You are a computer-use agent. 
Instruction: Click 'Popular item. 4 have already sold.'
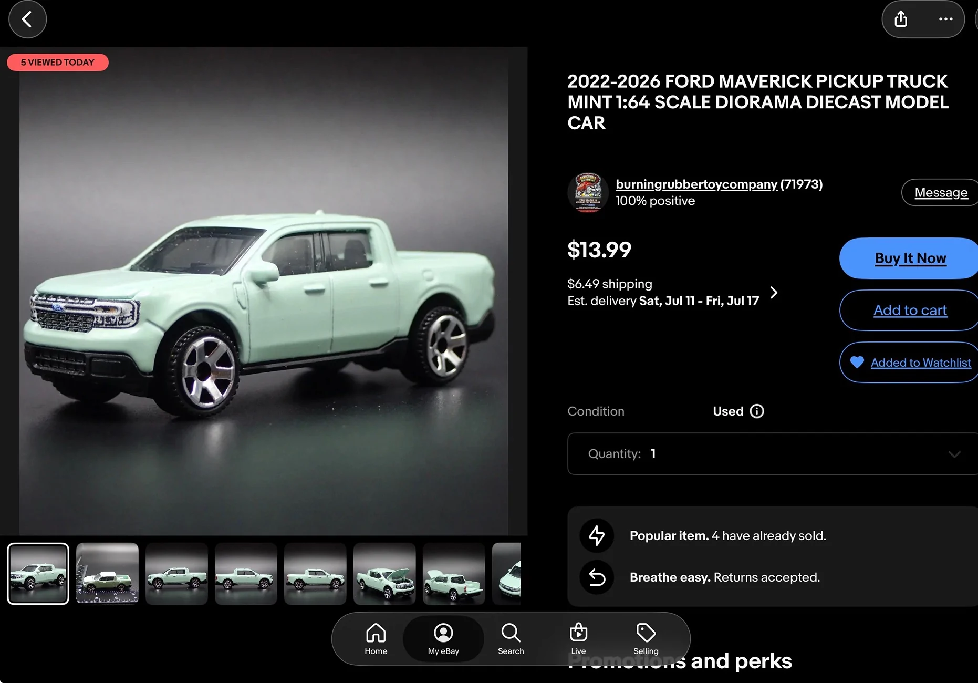[727, 535]
